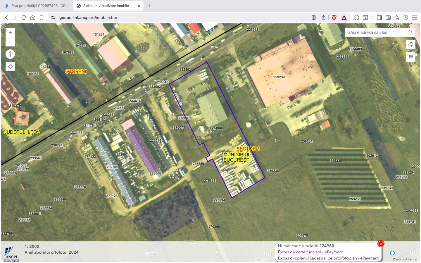Screen dimensions: 421x263
Task: Click the Brave Rewards triangle icon
Action: click(x=344, y=18)
